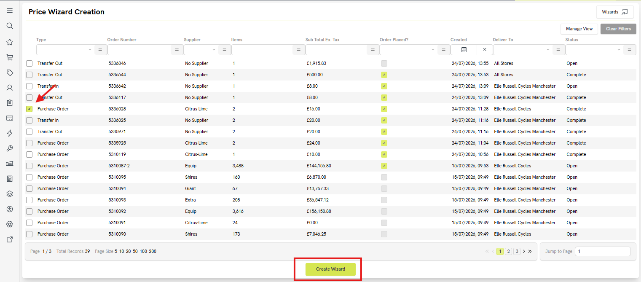Click equals operator beside Items filter
641x282 pixels.
(x=298, y=50)
